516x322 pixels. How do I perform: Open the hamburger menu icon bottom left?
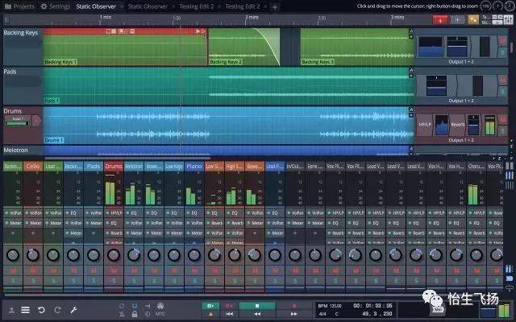point(25,310)
